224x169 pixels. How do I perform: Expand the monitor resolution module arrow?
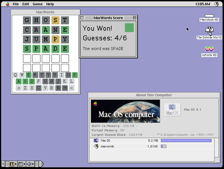tap(24, 164)
